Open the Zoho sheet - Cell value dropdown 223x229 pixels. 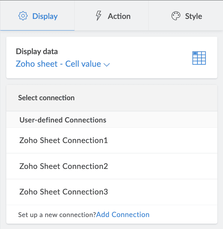pyautogui.click(x=58, y=64)
